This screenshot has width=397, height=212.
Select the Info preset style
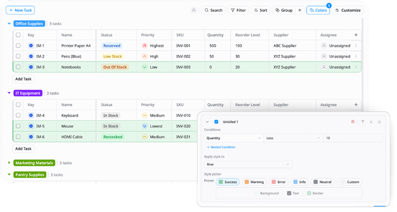coord(299,182)
